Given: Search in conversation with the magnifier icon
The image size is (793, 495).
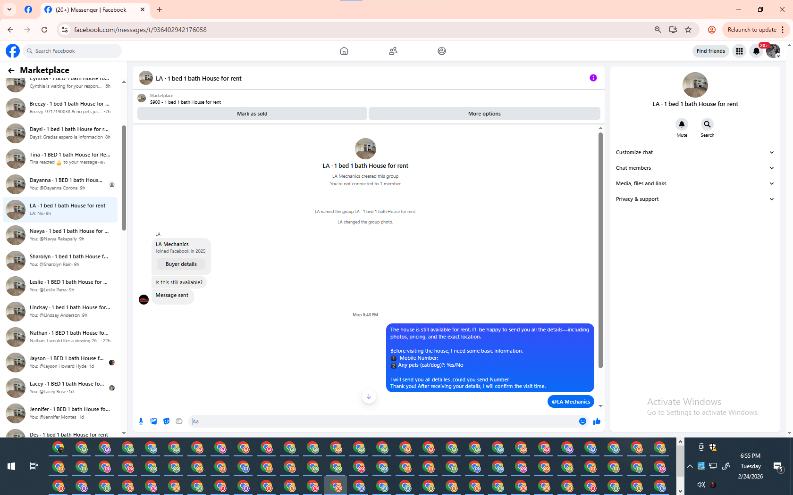Looking at the screenshot, I should point(707,124).
